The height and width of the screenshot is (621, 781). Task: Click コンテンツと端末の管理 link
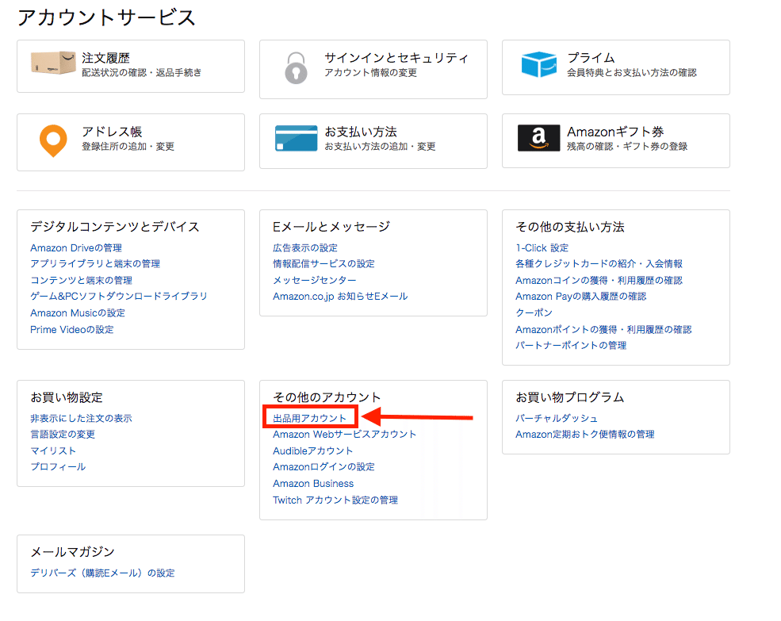click(x=81, y=280)
